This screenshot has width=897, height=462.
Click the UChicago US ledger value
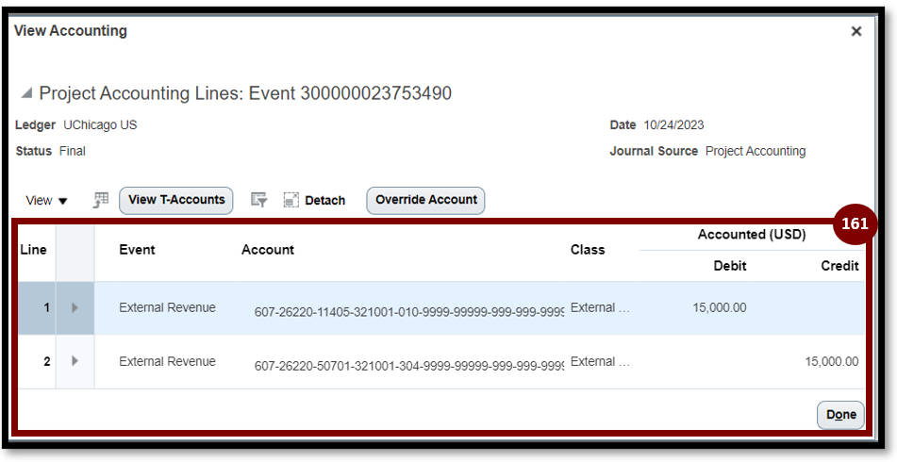(x=100, y=125)
